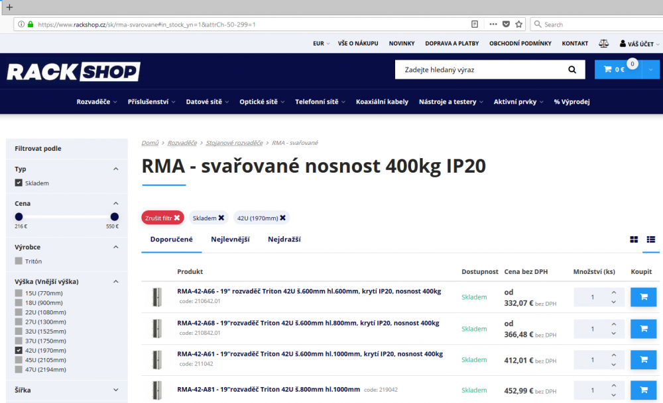Image resolution: width=663 pixels, height=403 pixels.
Task: Add RMA-42-A61 to cart
Action: [643, 360]
